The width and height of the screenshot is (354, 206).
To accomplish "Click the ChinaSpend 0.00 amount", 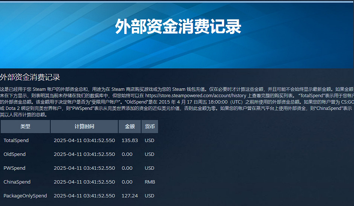I will click(127, 182).
